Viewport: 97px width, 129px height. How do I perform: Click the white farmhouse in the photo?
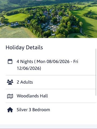tap(14, 25)
